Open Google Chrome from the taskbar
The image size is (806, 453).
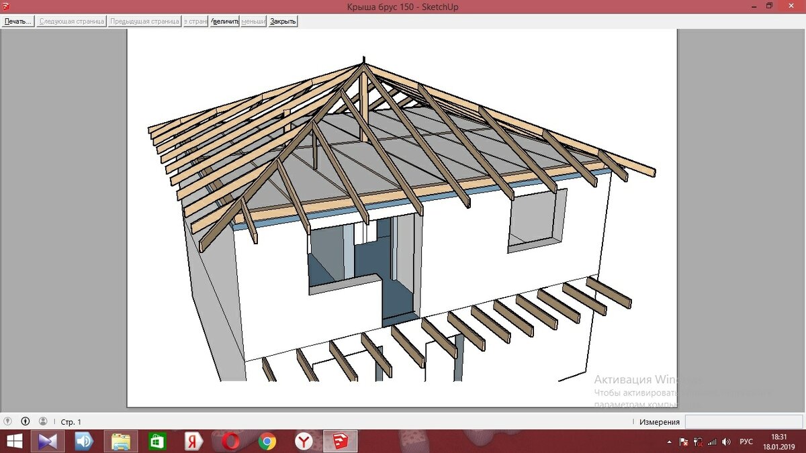click(x=267, y=442)
